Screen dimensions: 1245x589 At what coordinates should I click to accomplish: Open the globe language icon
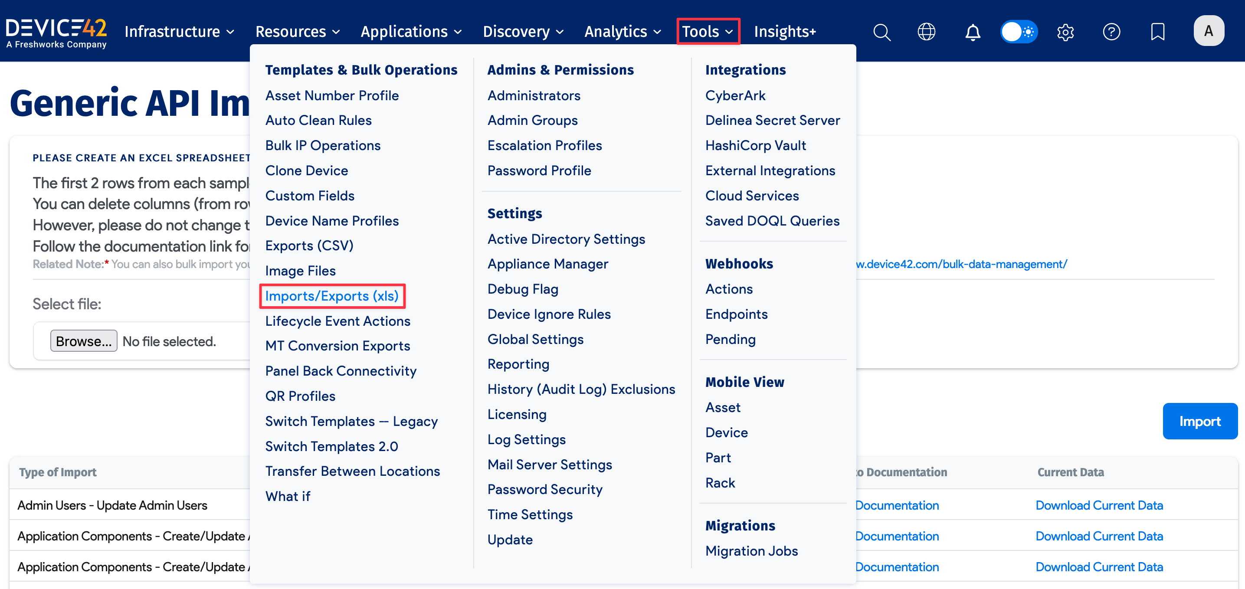(x=926, y=33)
